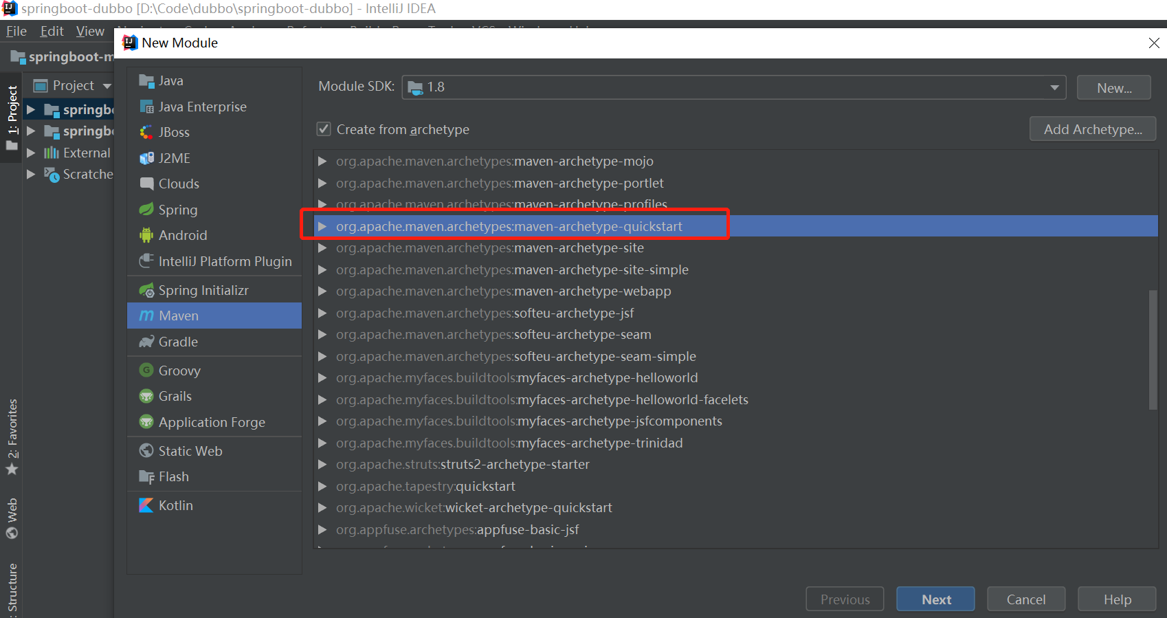Click the Maven module icon
The image size is (1167, 618).
click(146, 316)
